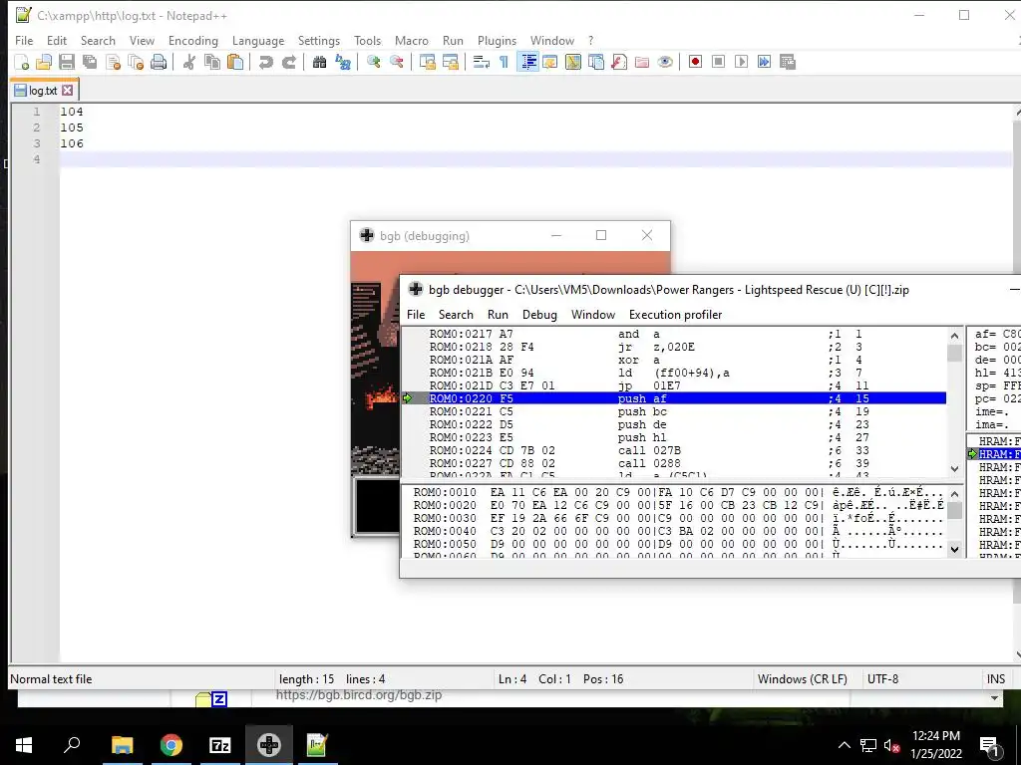Open Replace dialog toolbar icon
This screenshot has width=1021, height=765.
point(343,62)
